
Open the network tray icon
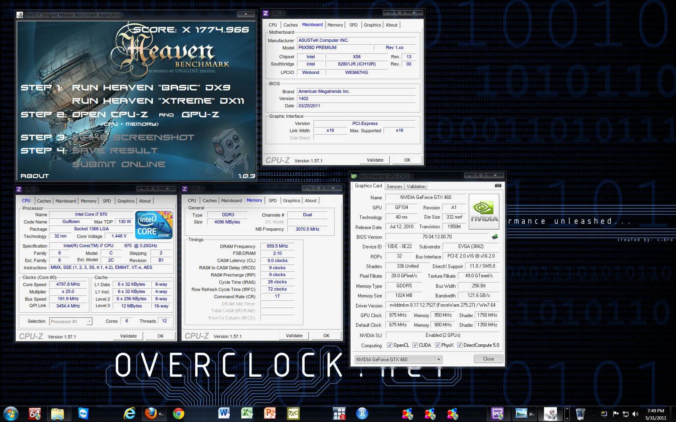(626, 414)
